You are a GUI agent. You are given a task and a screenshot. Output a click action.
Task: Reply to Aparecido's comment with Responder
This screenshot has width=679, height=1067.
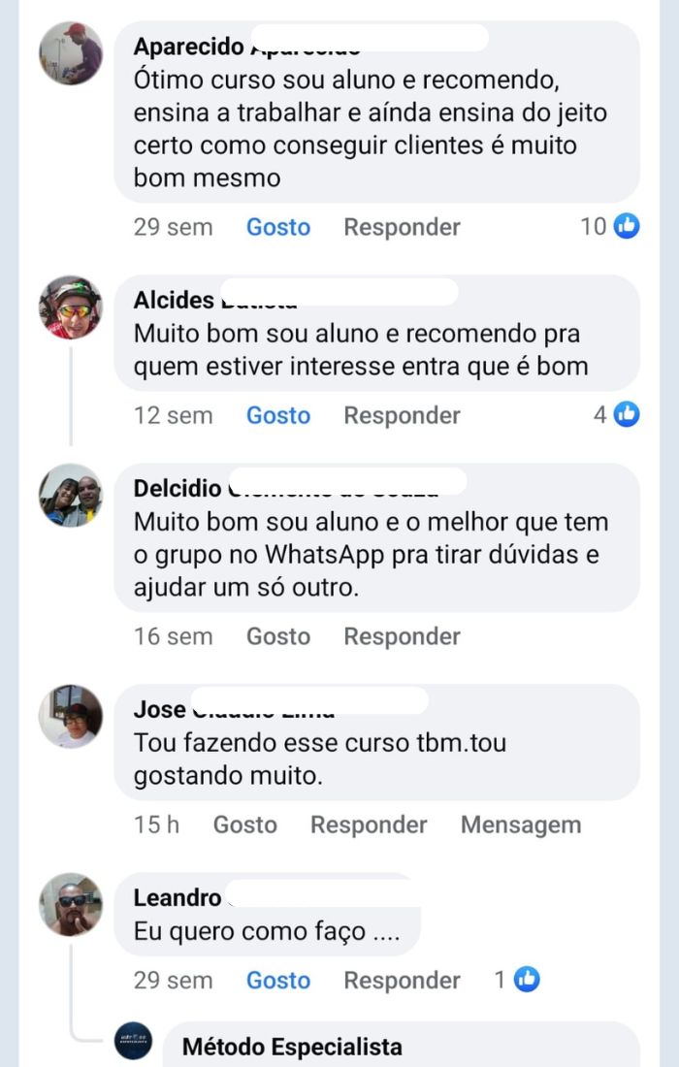pos(402,227)
